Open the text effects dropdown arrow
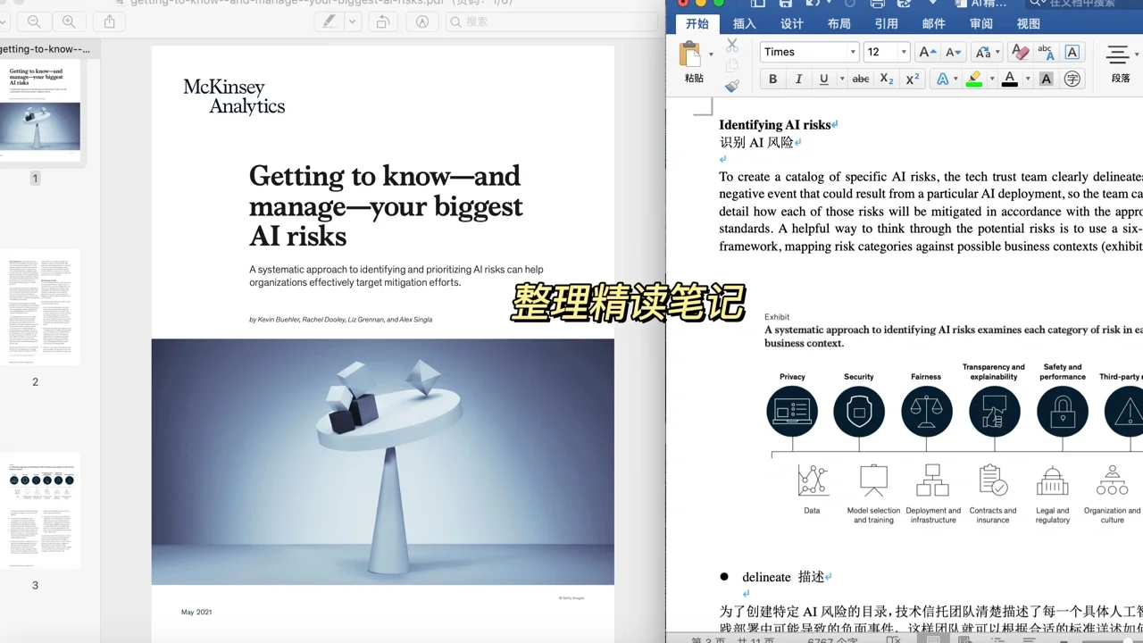This screenshot has height=643, width=1143. (x=955, y=79)
